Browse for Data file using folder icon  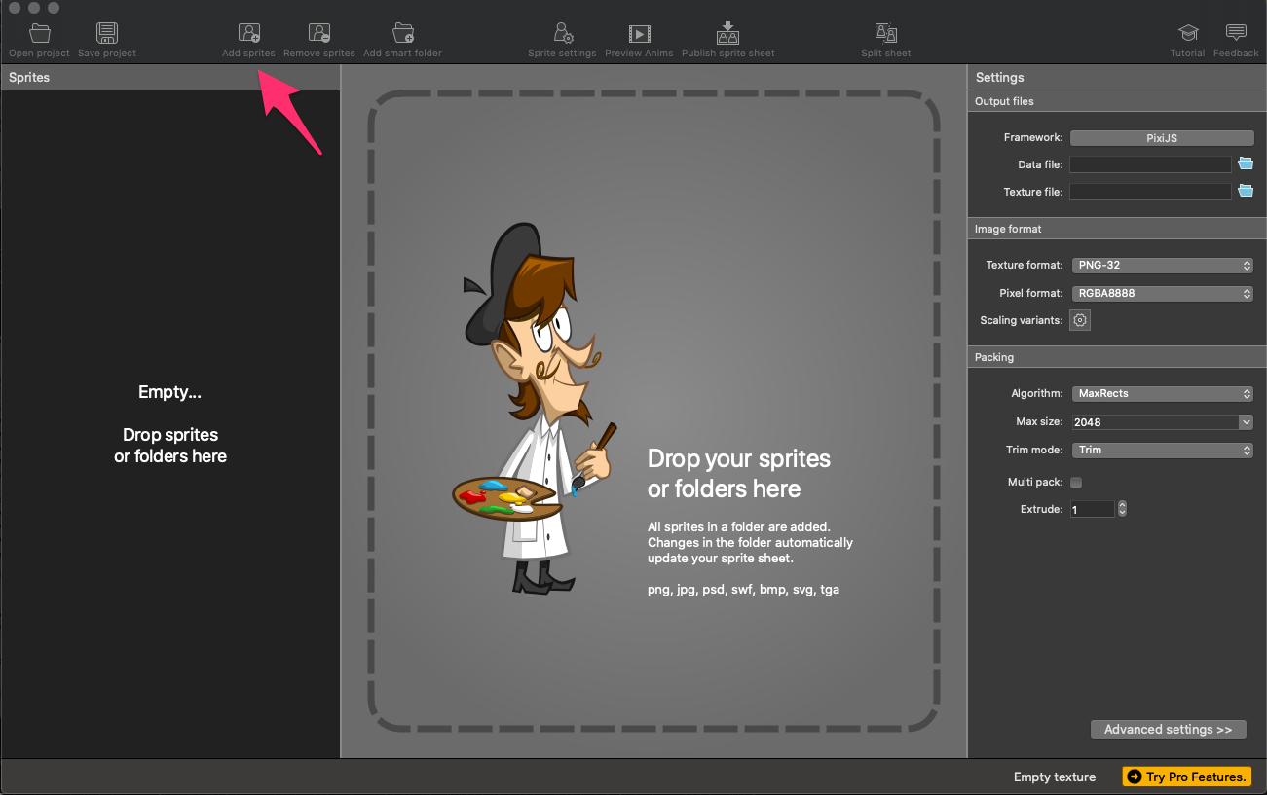(x=1245, y=164)
